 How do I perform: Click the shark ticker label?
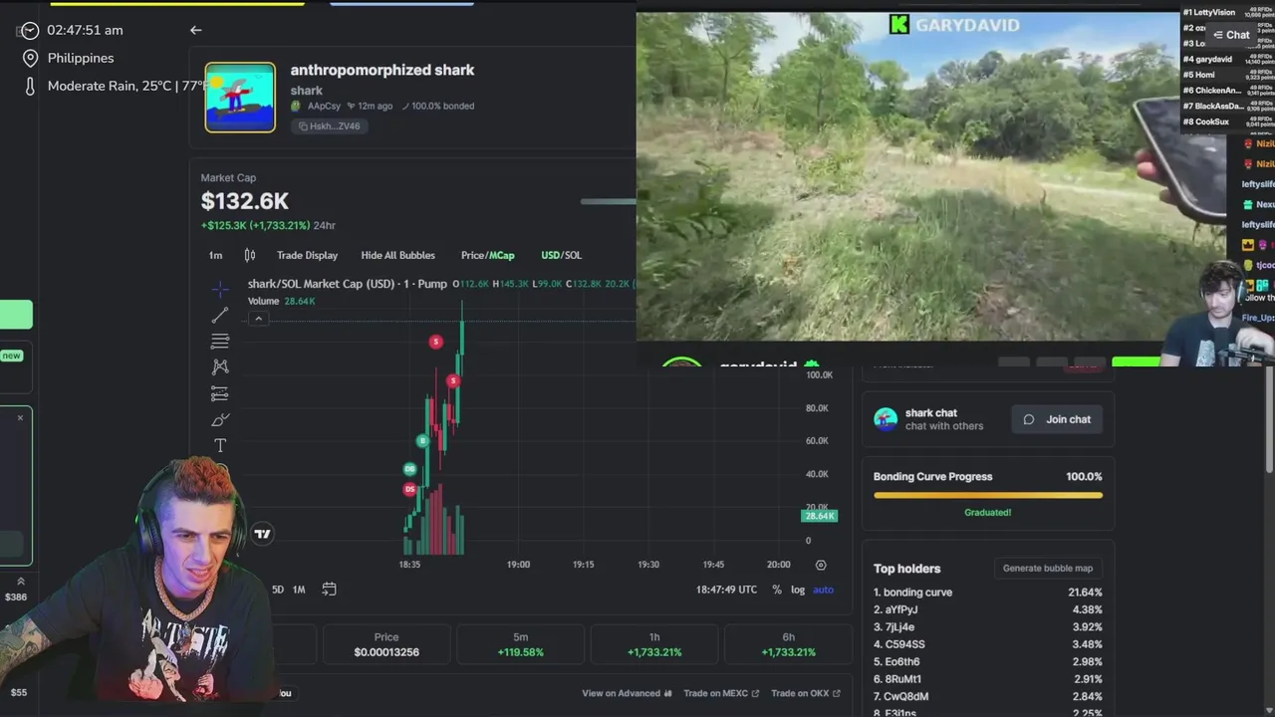point(307,91)
